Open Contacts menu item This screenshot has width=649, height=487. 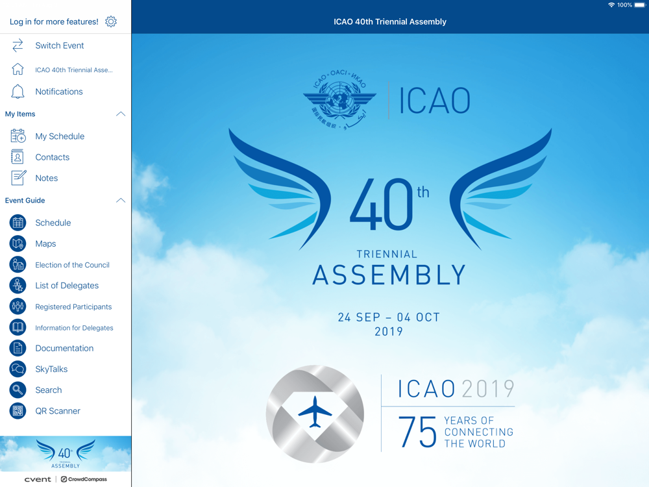click(52, 157)
